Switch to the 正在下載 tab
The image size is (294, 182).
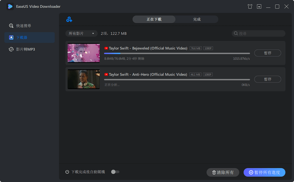154,19
